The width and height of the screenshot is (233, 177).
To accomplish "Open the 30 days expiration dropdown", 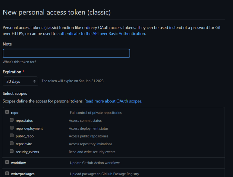I will pyautogui.click(x=20, y=81).
